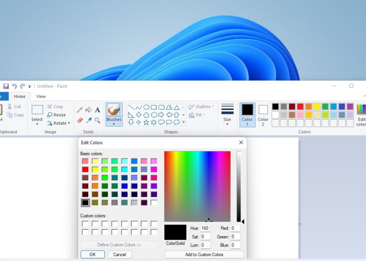Open the Select dropdown arrow

click(37, 124)
